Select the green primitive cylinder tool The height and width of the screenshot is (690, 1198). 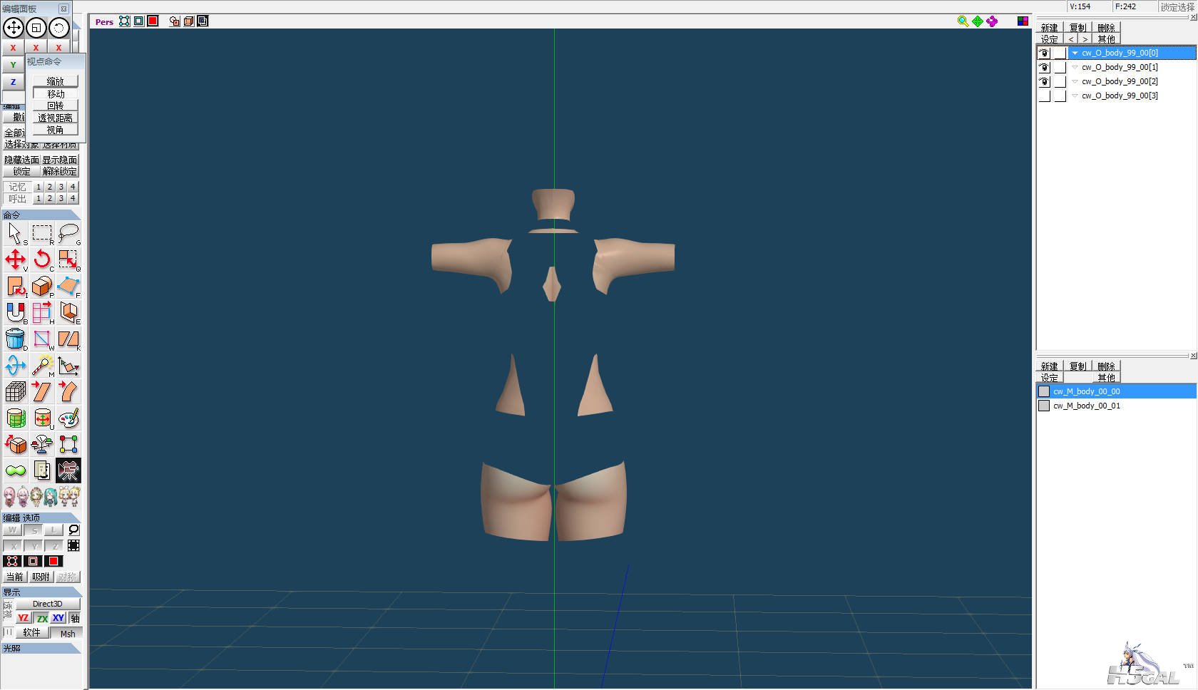15,418
